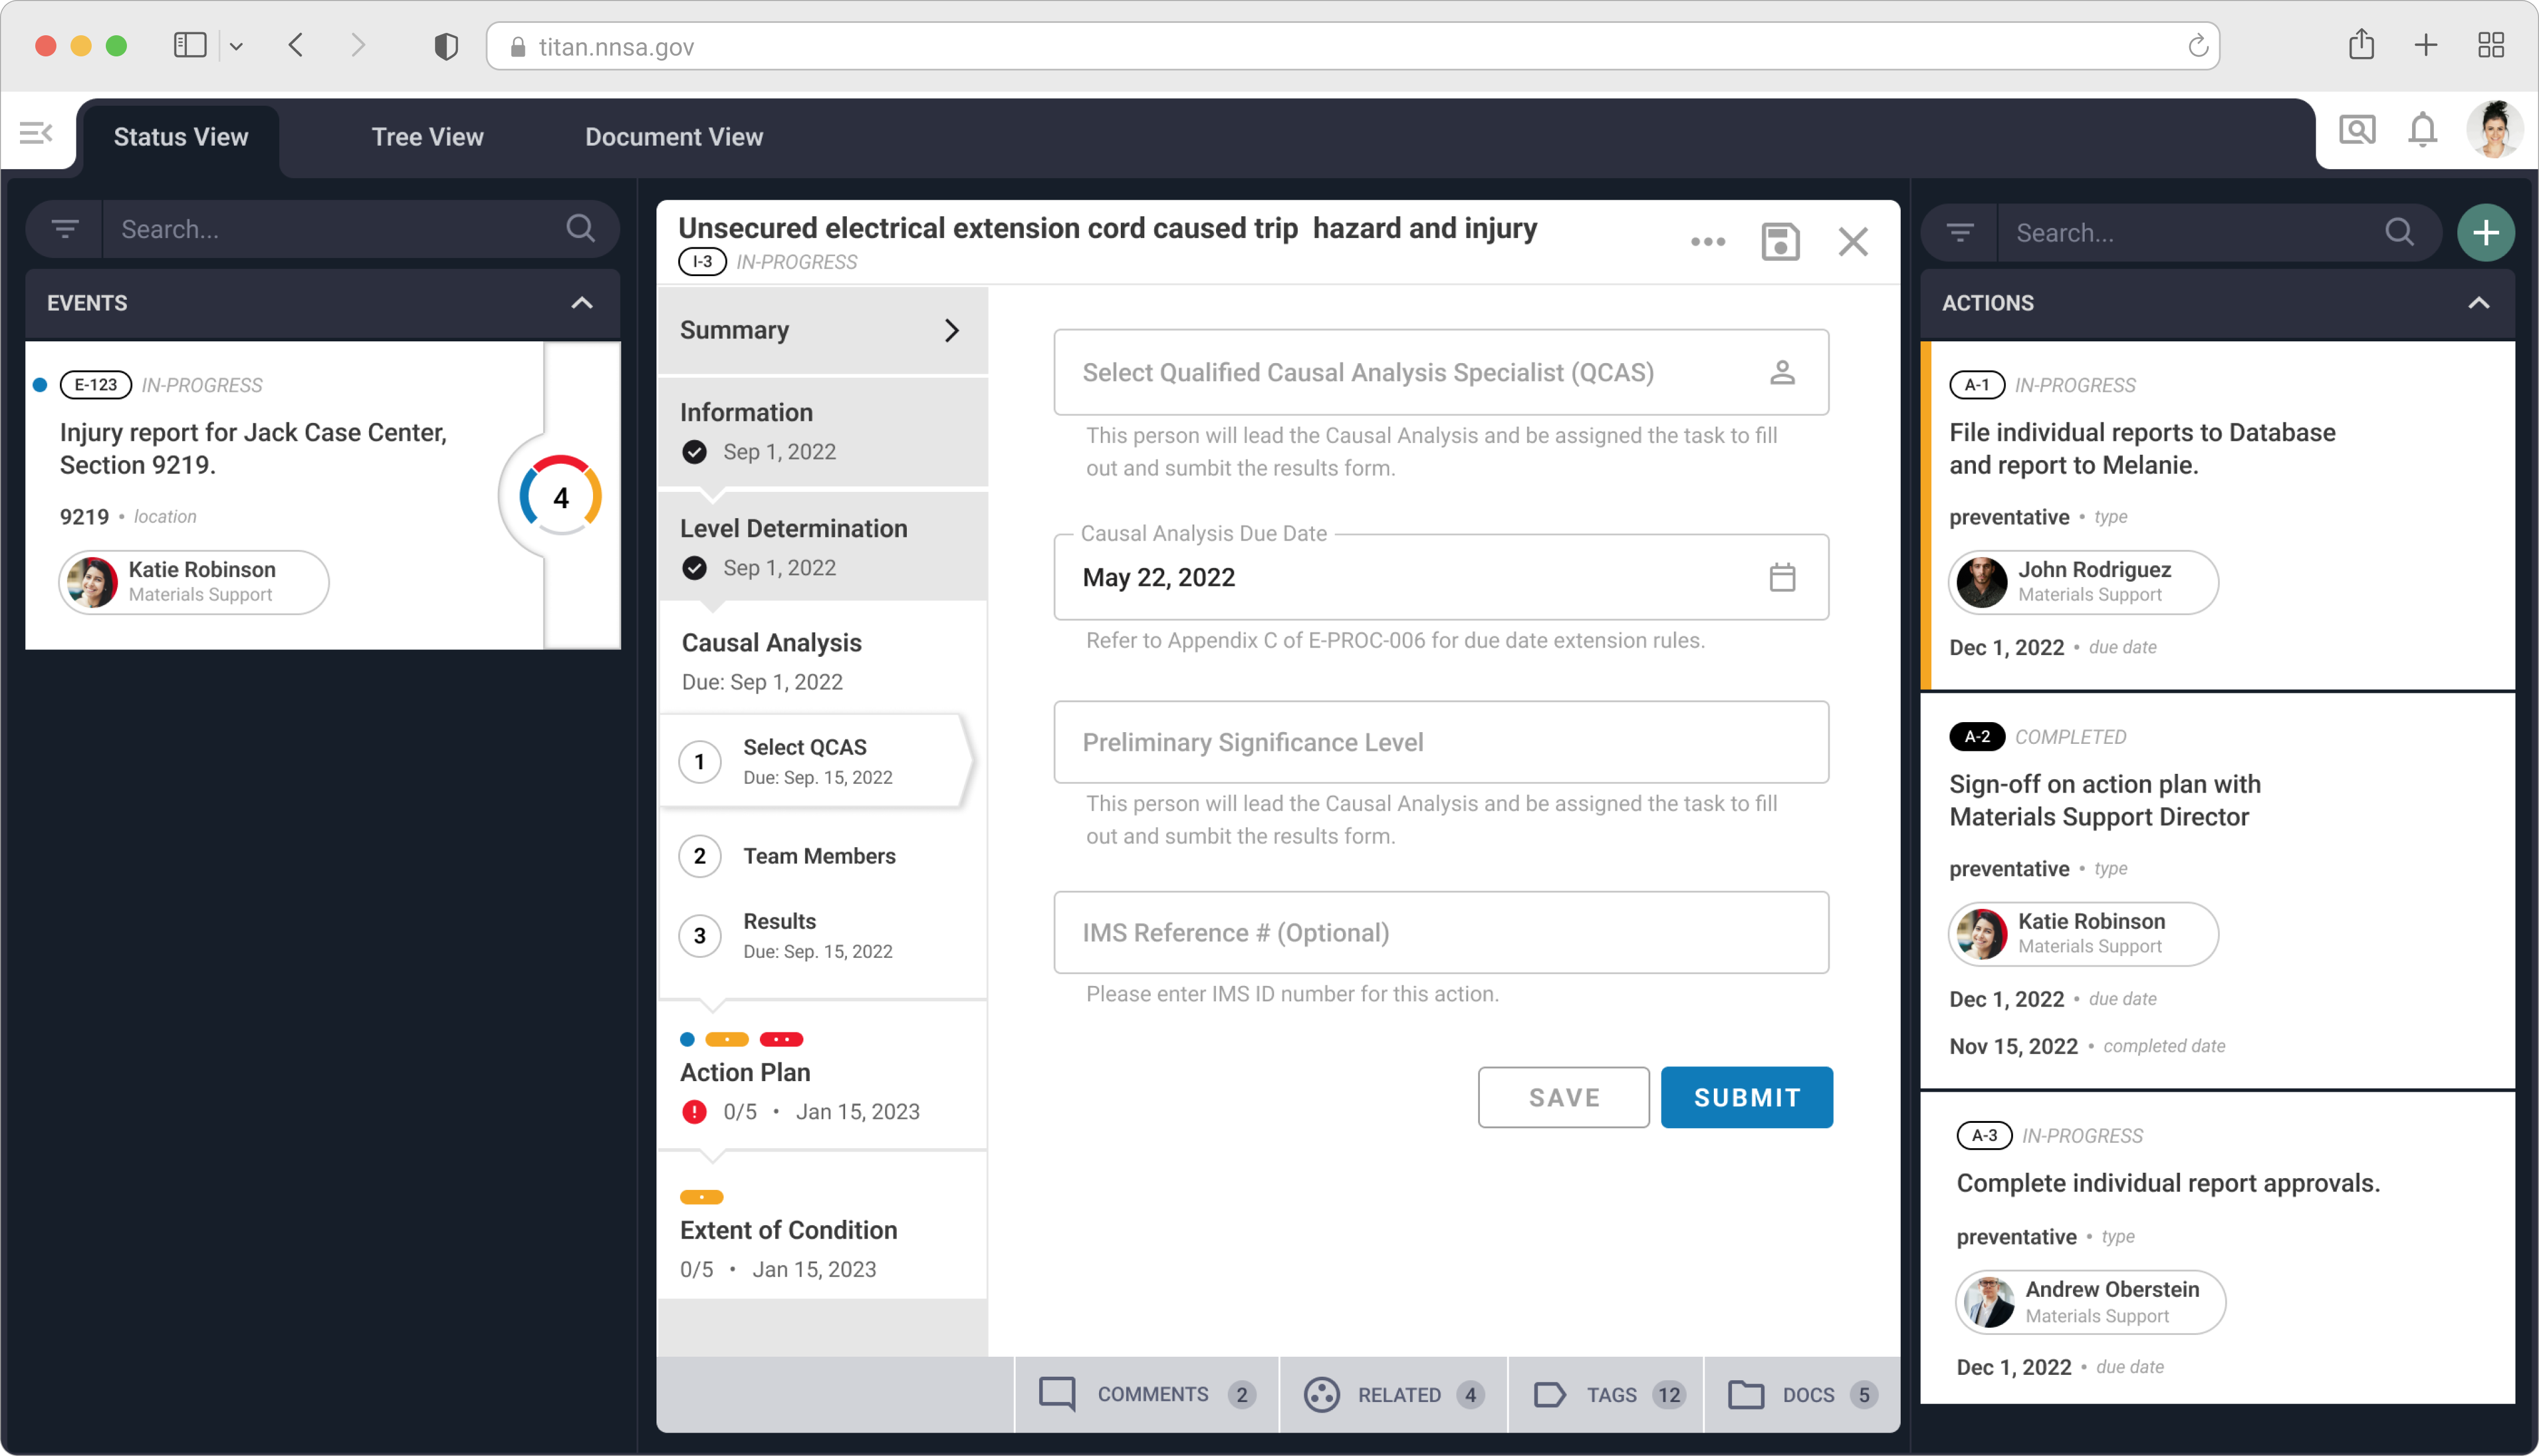Viewport: 2539px width, 1456px height.
Task: Click the SUBMIT button on the form
Action: [x=1746, y=1097]
